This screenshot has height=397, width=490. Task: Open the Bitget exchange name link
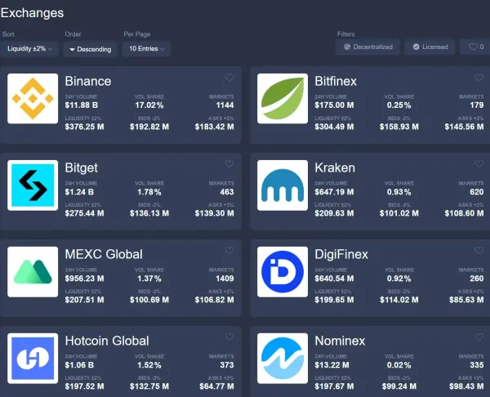(81, 167)
